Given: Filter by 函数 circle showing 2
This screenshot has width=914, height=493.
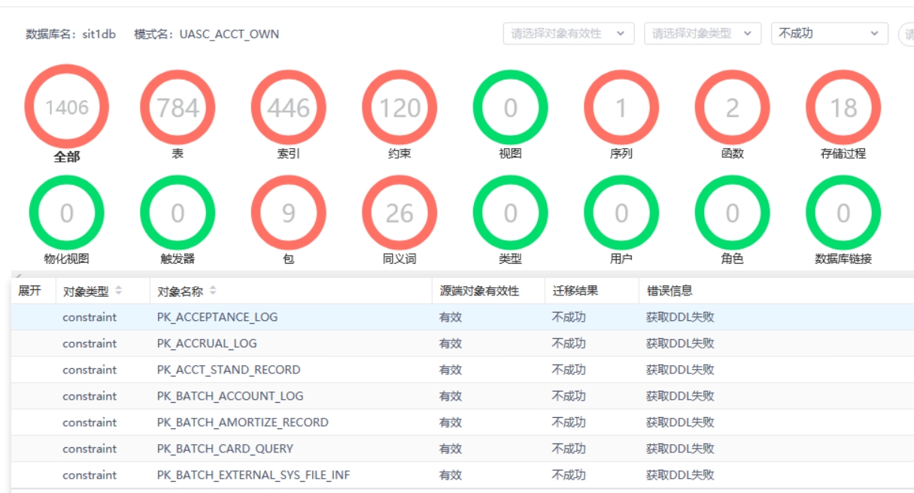Looking at the screenshot, I should 732,107.
